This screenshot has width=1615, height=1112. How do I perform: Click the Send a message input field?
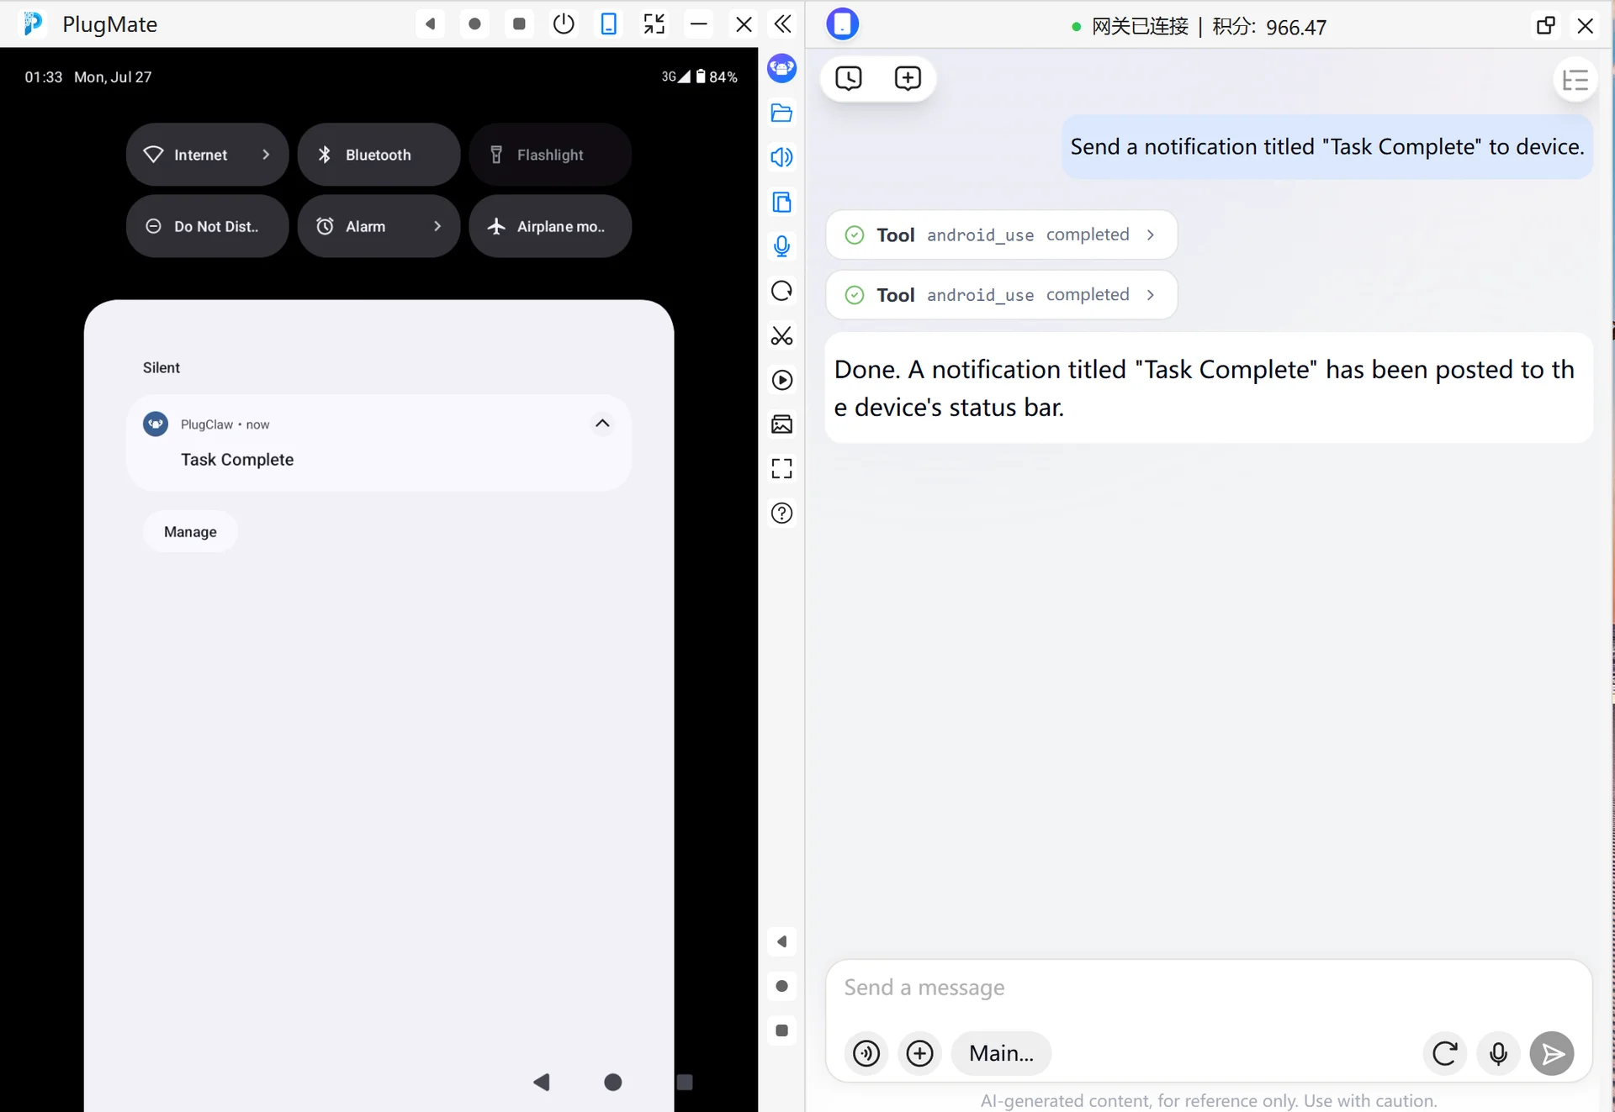pos(1209,988)
